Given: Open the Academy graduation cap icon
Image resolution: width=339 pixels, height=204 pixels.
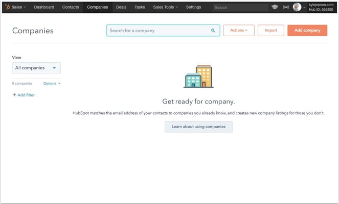Looking at the screenshot, I should click(x=275, y=8).
